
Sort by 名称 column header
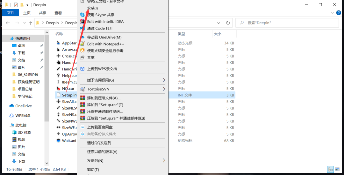pos(59,34)
